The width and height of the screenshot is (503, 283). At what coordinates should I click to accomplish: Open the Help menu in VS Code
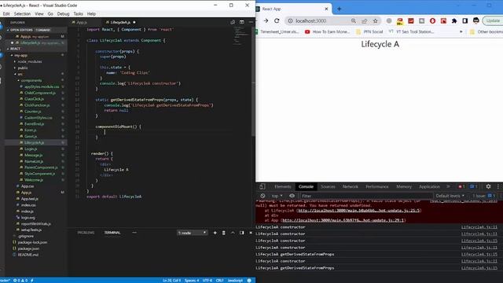(91, 14)
